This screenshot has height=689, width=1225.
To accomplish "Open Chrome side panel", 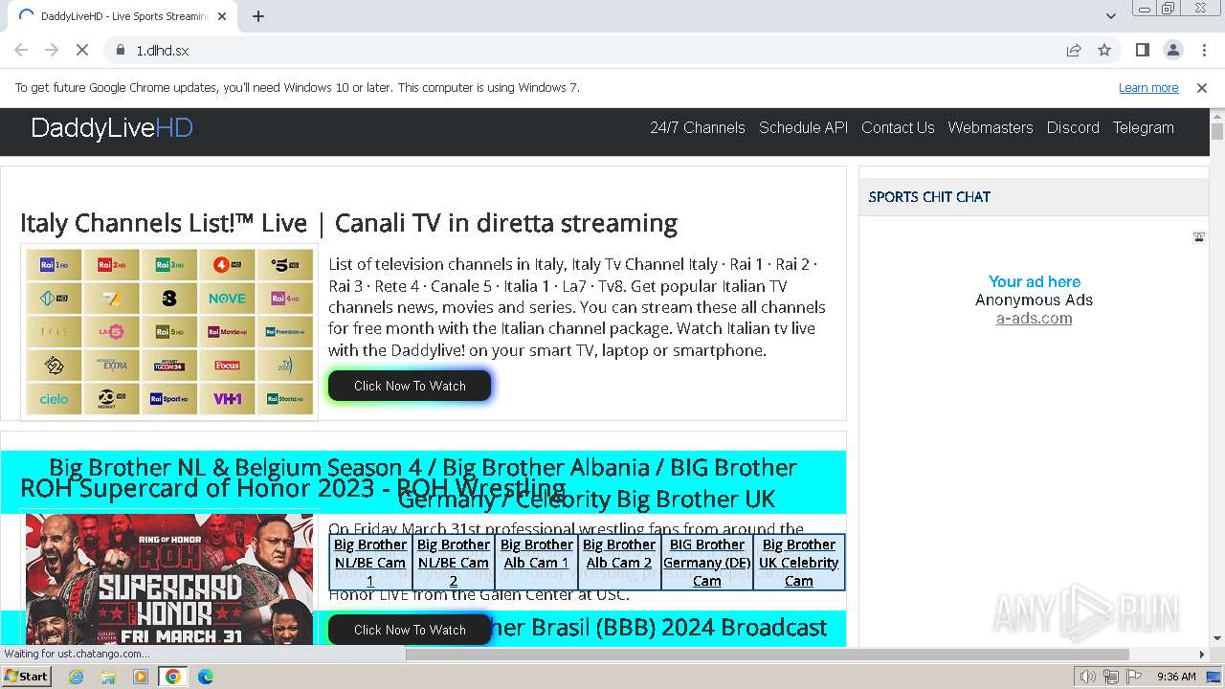I will [x=1142, y=50].
